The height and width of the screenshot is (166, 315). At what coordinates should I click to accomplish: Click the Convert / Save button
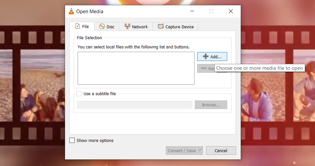click(182, 151)
